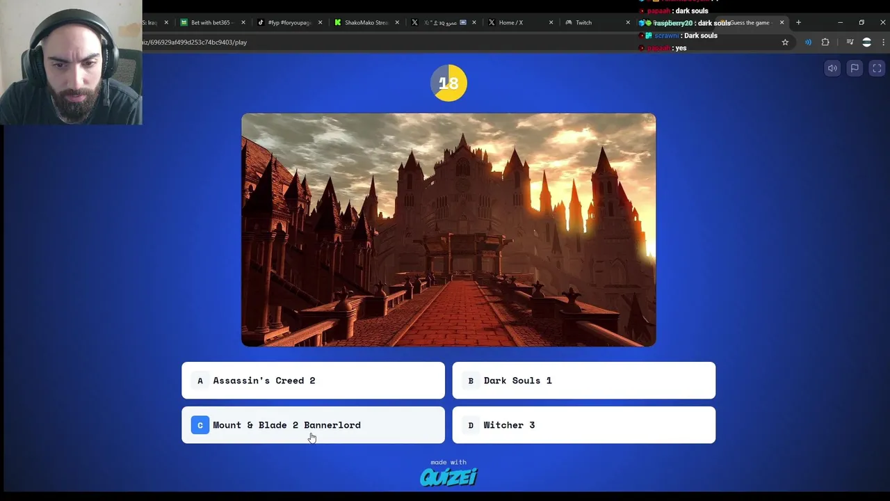Viewport: 890px width, 501px height.
Task: Click the Quizei logo link
Action: pyautogui.click(x=448, y=477)
